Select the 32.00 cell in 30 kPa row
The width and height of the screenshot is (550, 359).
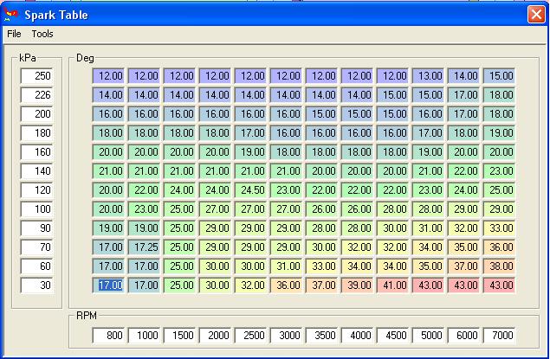pyautogui.click(x=250, y=285)
